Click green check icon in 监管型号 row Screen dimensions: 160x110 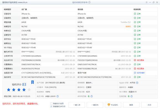click(x=135, y=35)
